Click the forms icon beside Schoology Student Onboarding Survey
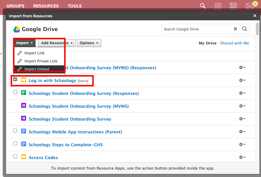 coord(24,118)
